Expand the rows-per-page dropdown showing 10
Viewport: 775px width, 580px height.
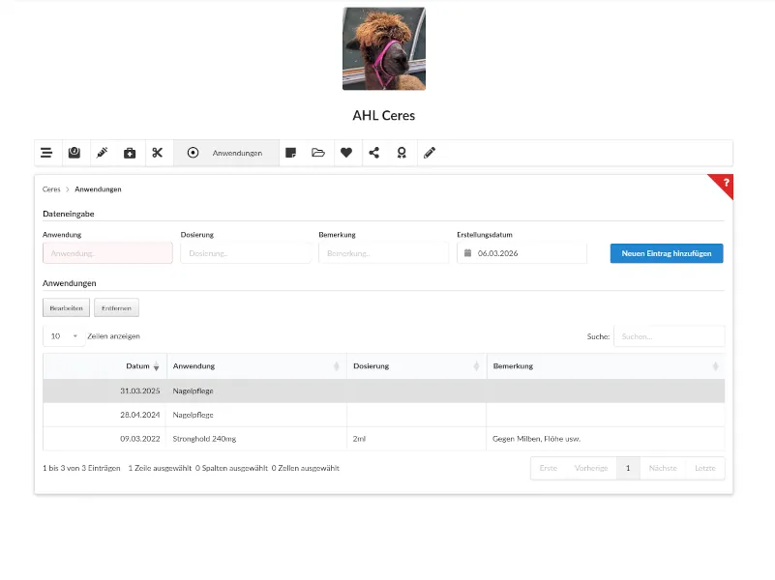63,336
